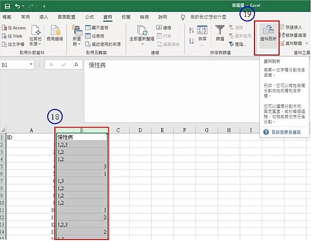Click the Cancel X in formula bar

51,65
